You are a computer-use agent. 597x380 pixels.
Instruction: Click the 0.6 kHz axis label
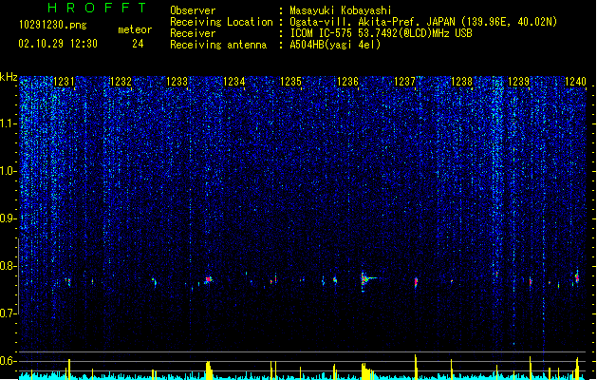point(9,361)
